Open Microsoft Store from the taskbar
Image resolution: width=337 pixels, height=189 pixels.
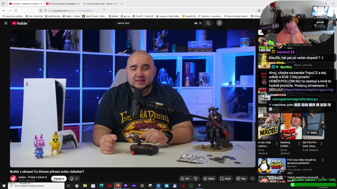[93, 186]
